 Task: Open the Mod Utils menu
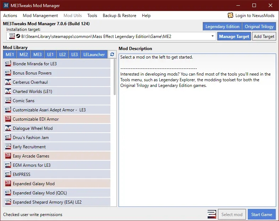(73, 16)
